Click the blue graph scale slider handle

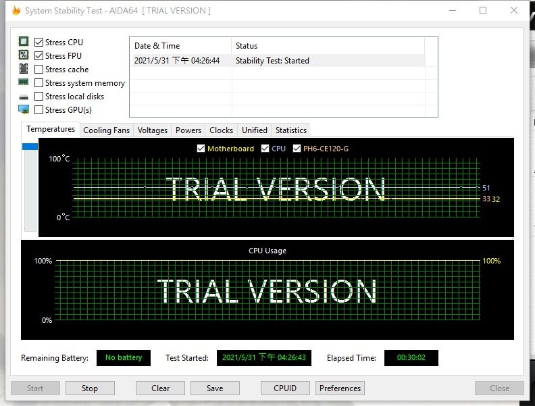click(30, 147)
